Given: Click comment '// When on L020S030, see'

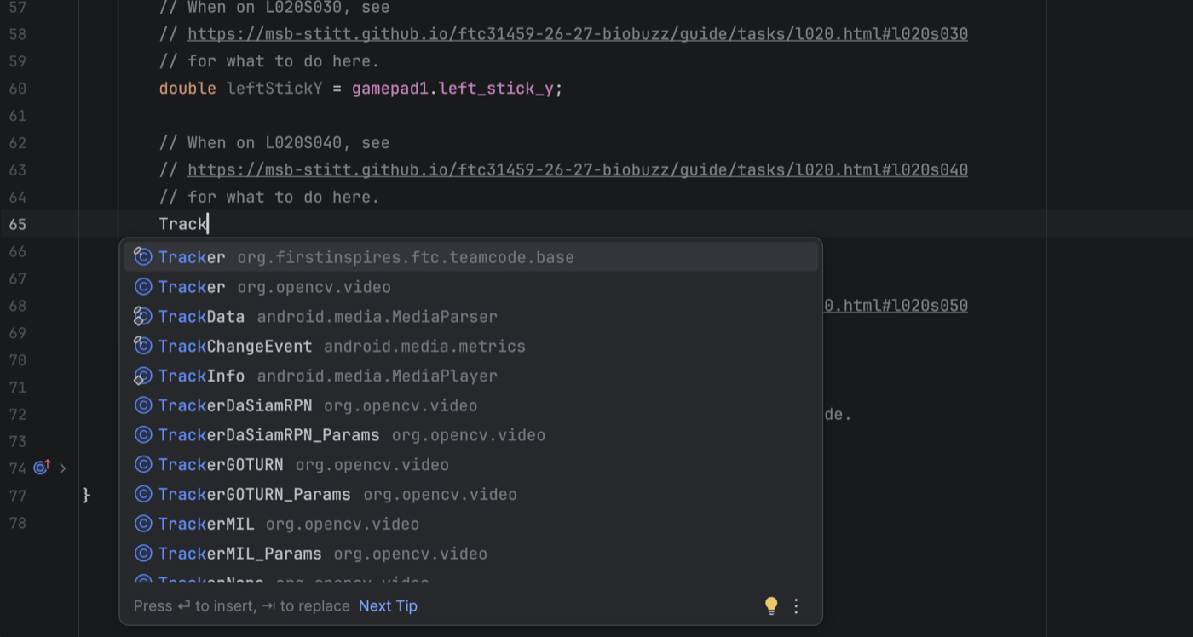Looking at the screenshot, I should 274,8.
